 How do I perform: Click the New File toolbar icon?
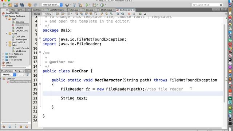pos(4,5)
